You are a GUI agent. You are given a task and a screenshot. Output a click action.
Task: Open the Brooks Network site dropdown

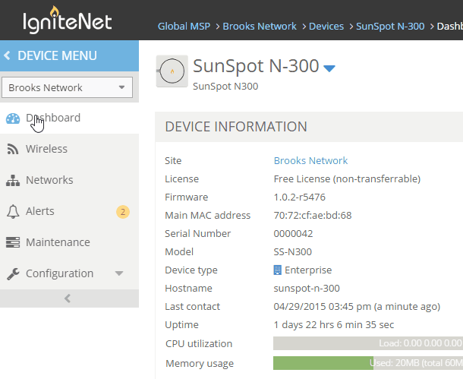point(68,87)
